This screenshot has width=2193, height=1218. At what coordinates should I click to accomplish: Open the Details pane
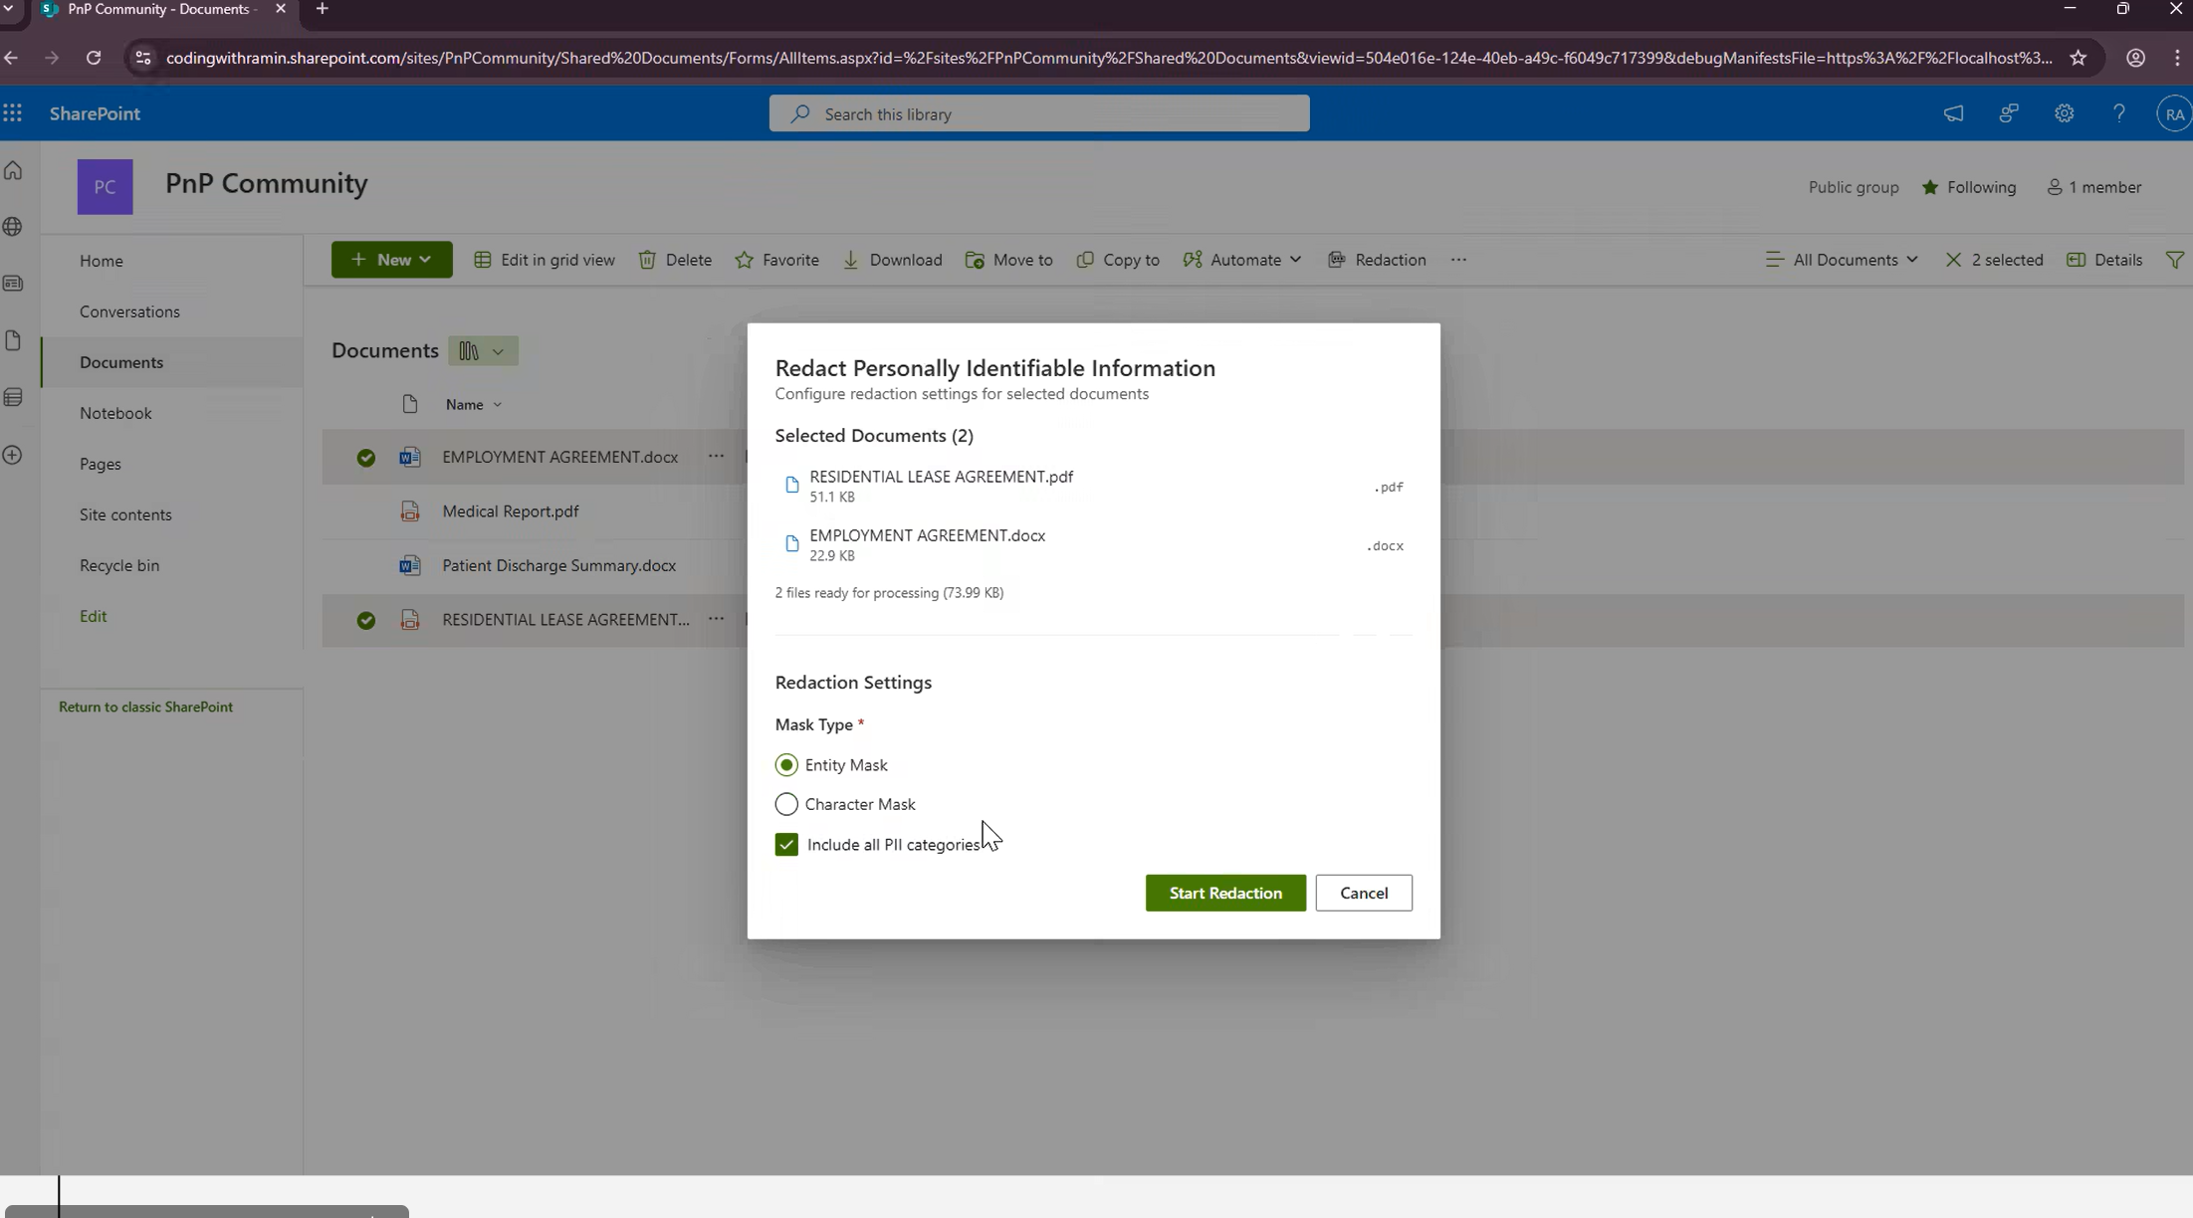pos(2104,260)
